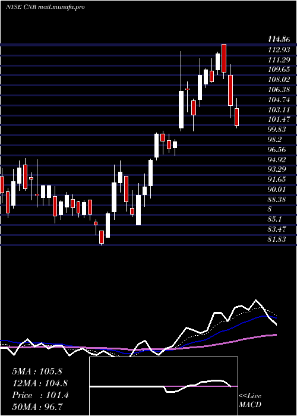This screenshot has width=297, height=416.
Task: Click the 93.29 price axis label
Action: click(277, 169)
